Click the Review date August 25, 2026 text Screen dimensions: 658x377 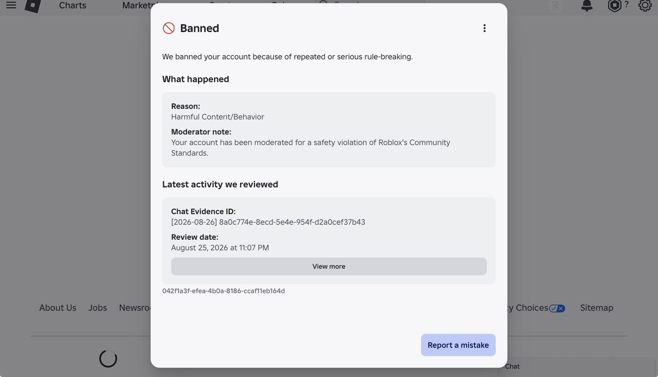220,248
